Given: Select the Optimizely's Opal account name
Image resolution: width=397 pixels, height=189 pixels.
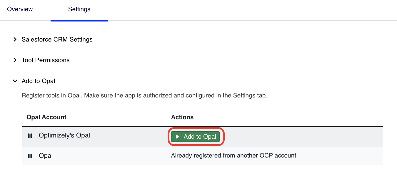Looking at the screenshot, I should [64, 135].
